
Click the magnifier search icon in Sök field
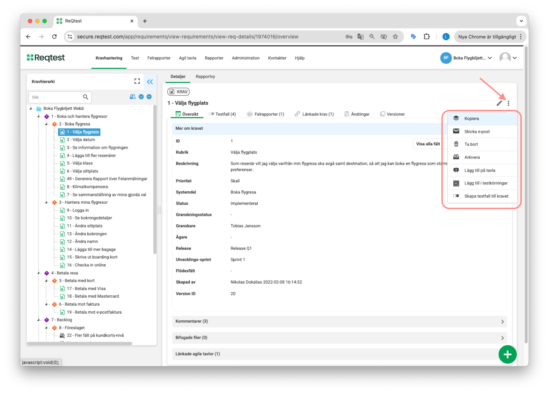point(86,97)
